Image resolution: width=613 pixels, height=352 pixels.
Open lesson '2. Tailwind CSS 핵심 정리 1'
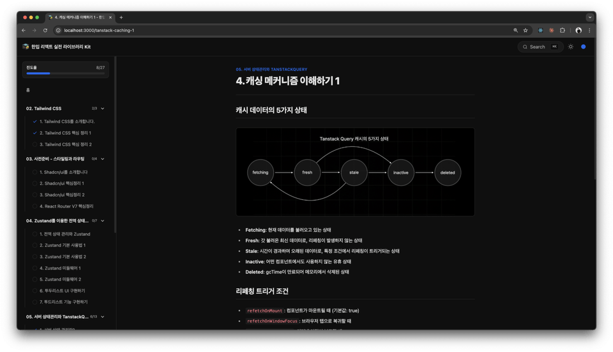tap(65, 133)
